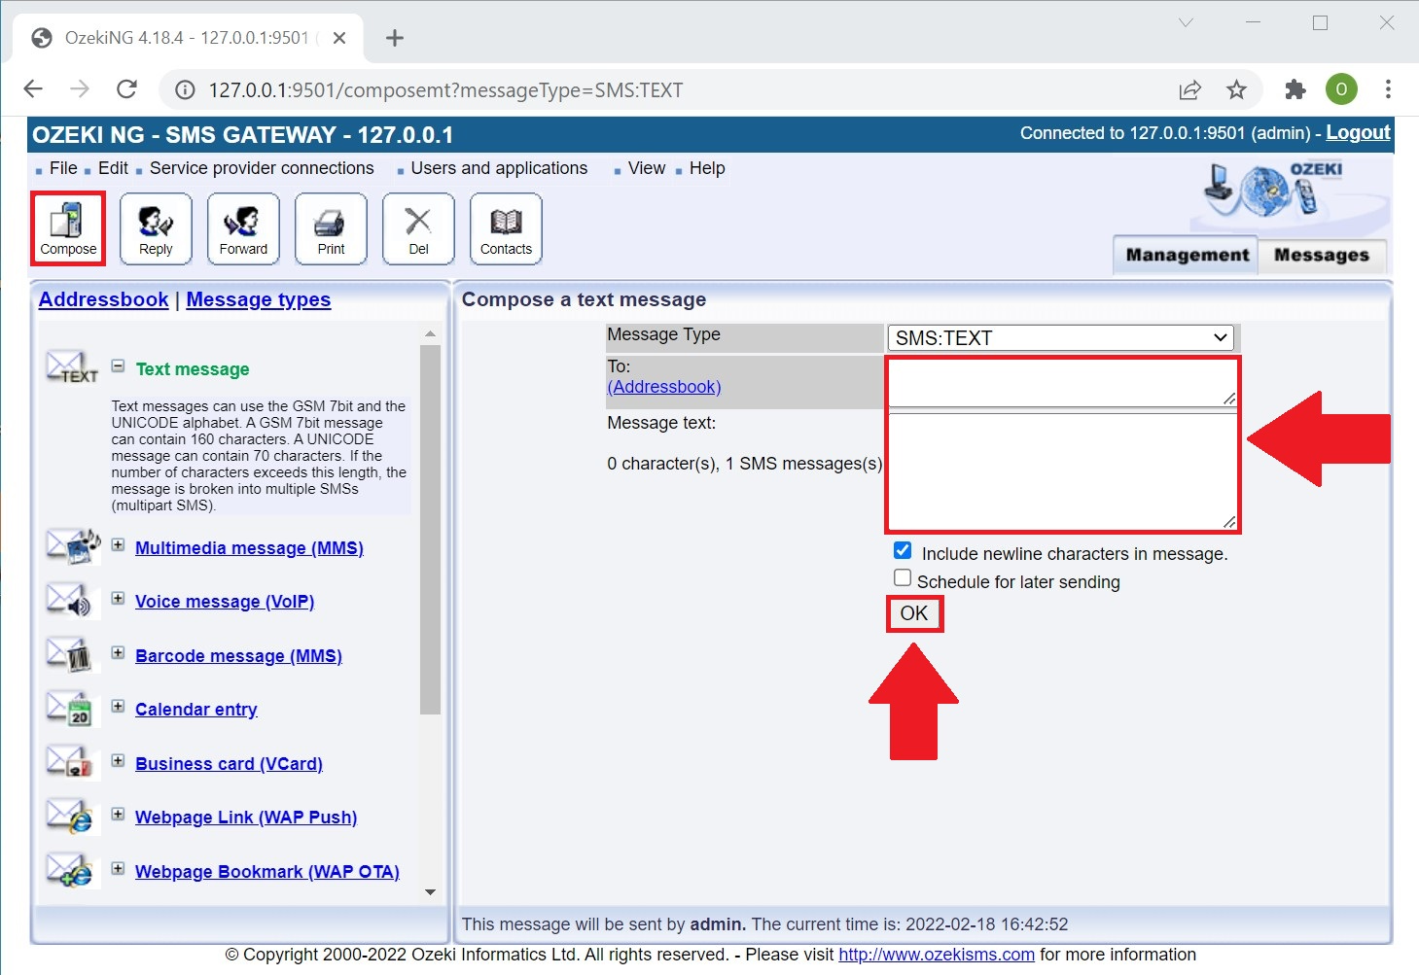Reload the page with the refresh icon
This screenshot has height=975, width=1419.
(126, 89)
